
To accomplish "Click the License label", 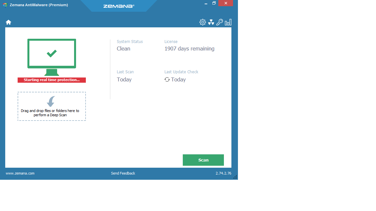I will [x=171, y=42].
